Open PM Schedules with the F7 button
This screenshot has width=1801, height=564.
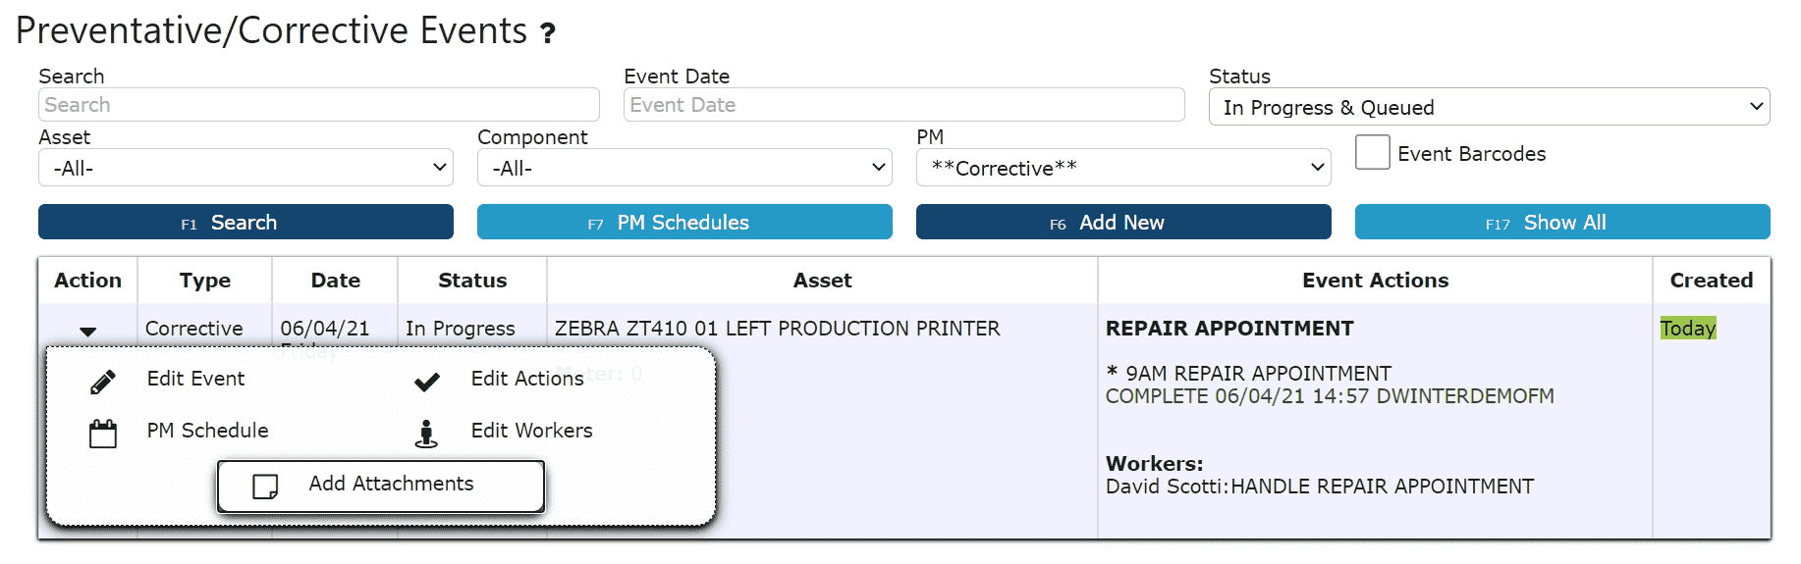[x=684, y=222]
